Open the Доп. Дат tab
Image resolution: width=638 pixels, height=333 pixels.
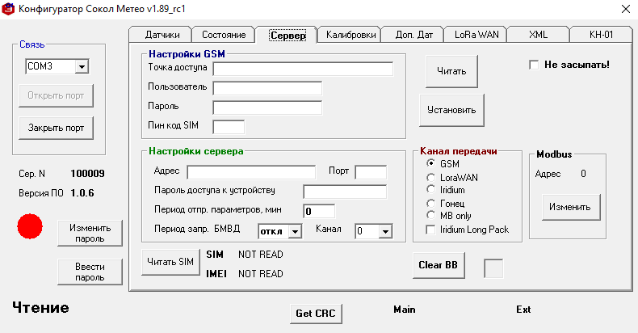point(413,35)
